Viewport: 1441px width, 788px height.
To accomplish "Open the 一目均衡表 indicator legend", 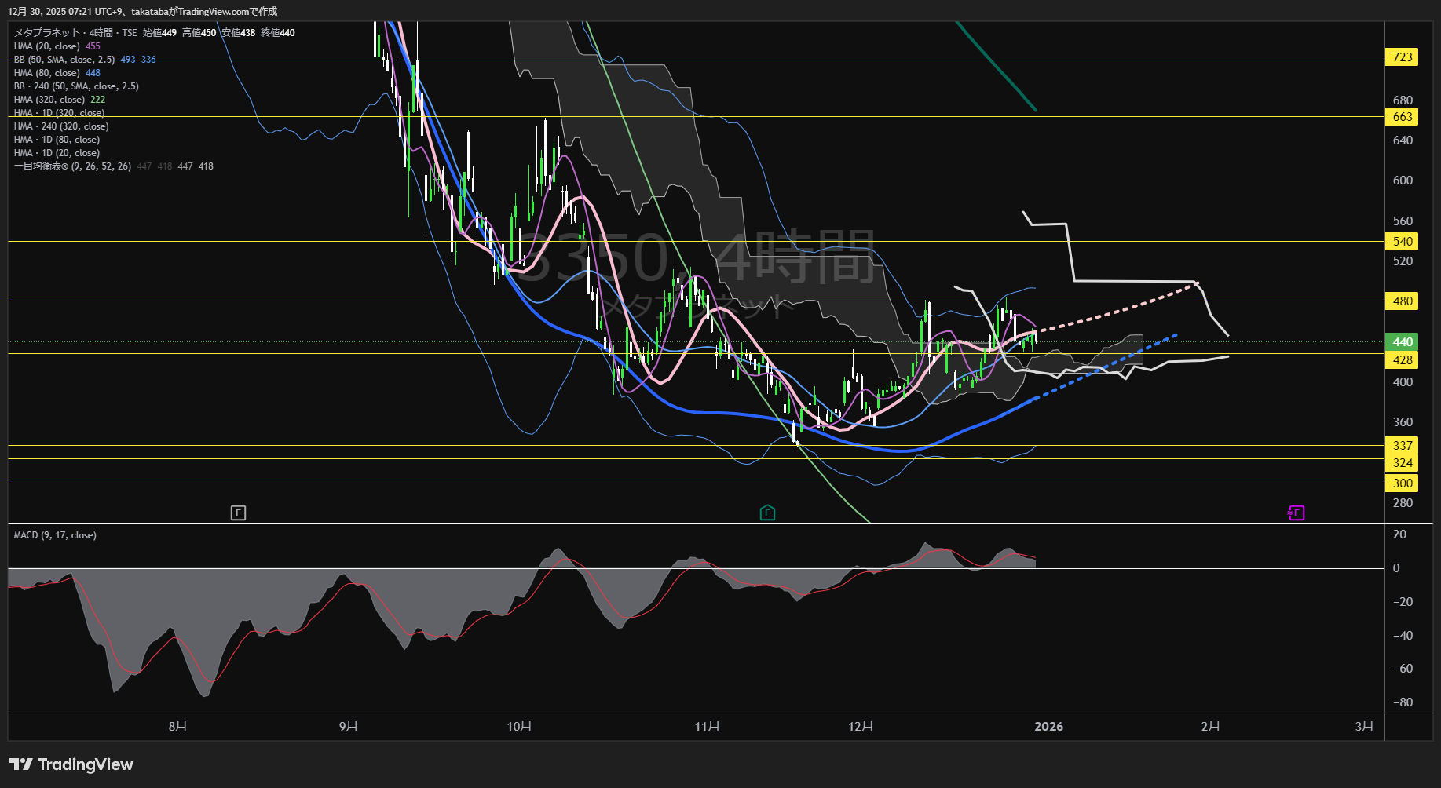I will pos(72,166).
